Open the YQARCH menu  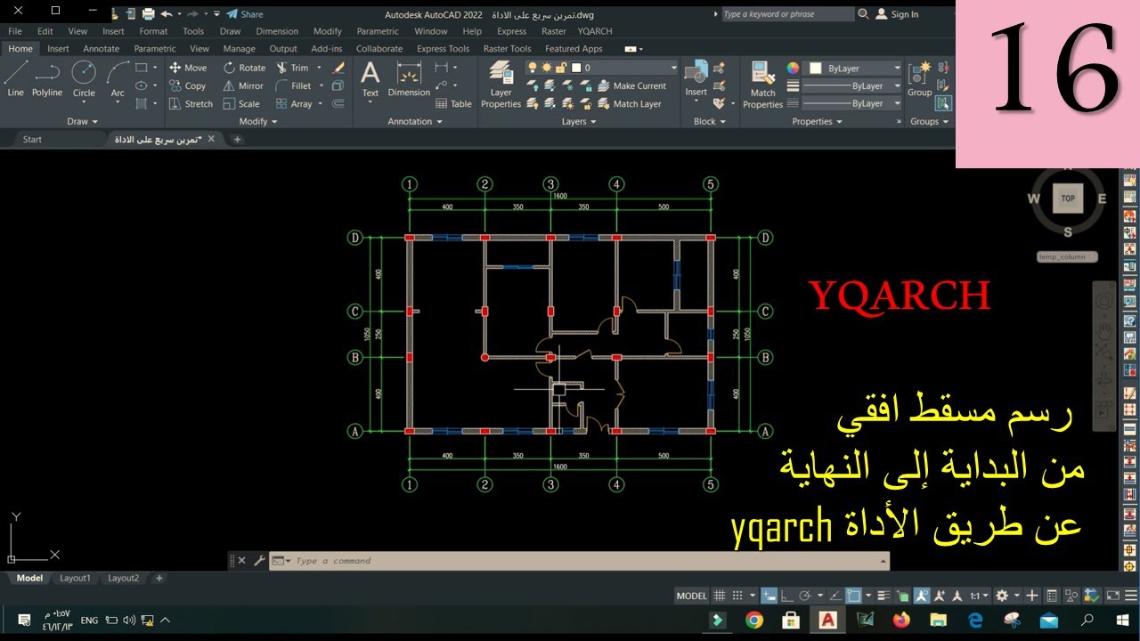point(595,31)
